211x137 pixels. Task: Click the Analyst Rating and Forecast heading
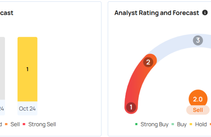157,13
